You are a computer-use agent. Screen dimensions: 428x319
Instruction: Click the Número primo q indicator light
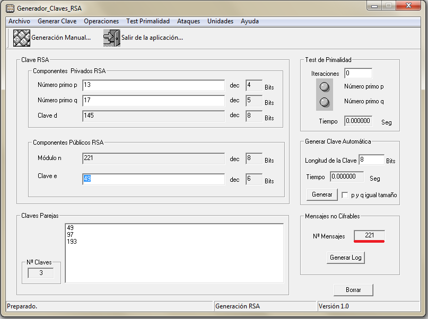325,102
